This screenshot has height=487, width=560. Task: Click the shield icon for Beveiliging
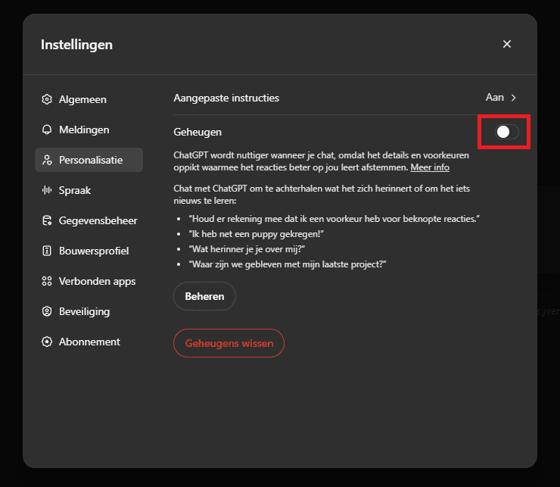47,311
